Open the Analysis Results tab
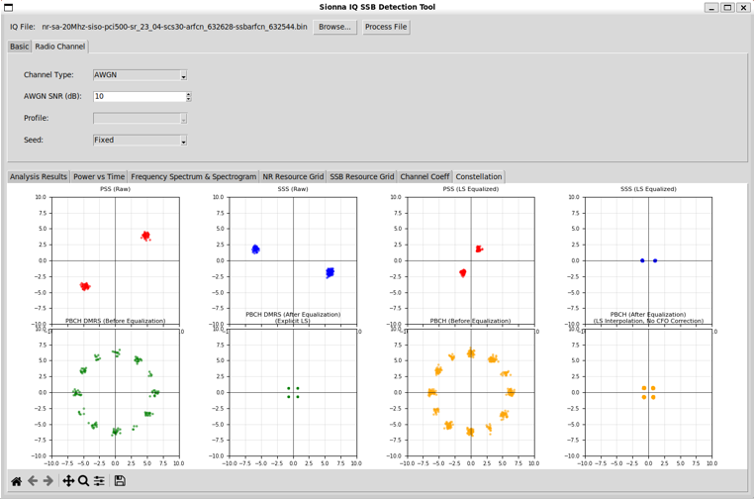Image resolution: width=754 pixels, height=499 pixels. tap(39, 177)
